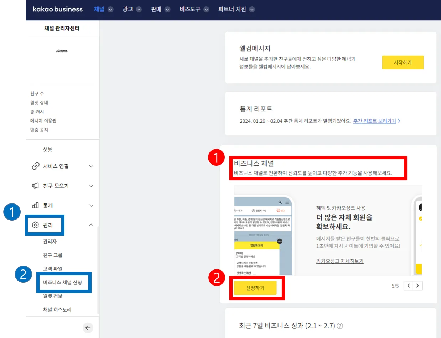
Task: Expand the 친구 모으기 section chevron
Action: [91, 186]
